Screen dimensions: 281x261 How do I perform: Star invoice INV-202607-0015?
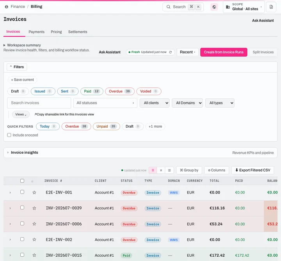[34, 255]
